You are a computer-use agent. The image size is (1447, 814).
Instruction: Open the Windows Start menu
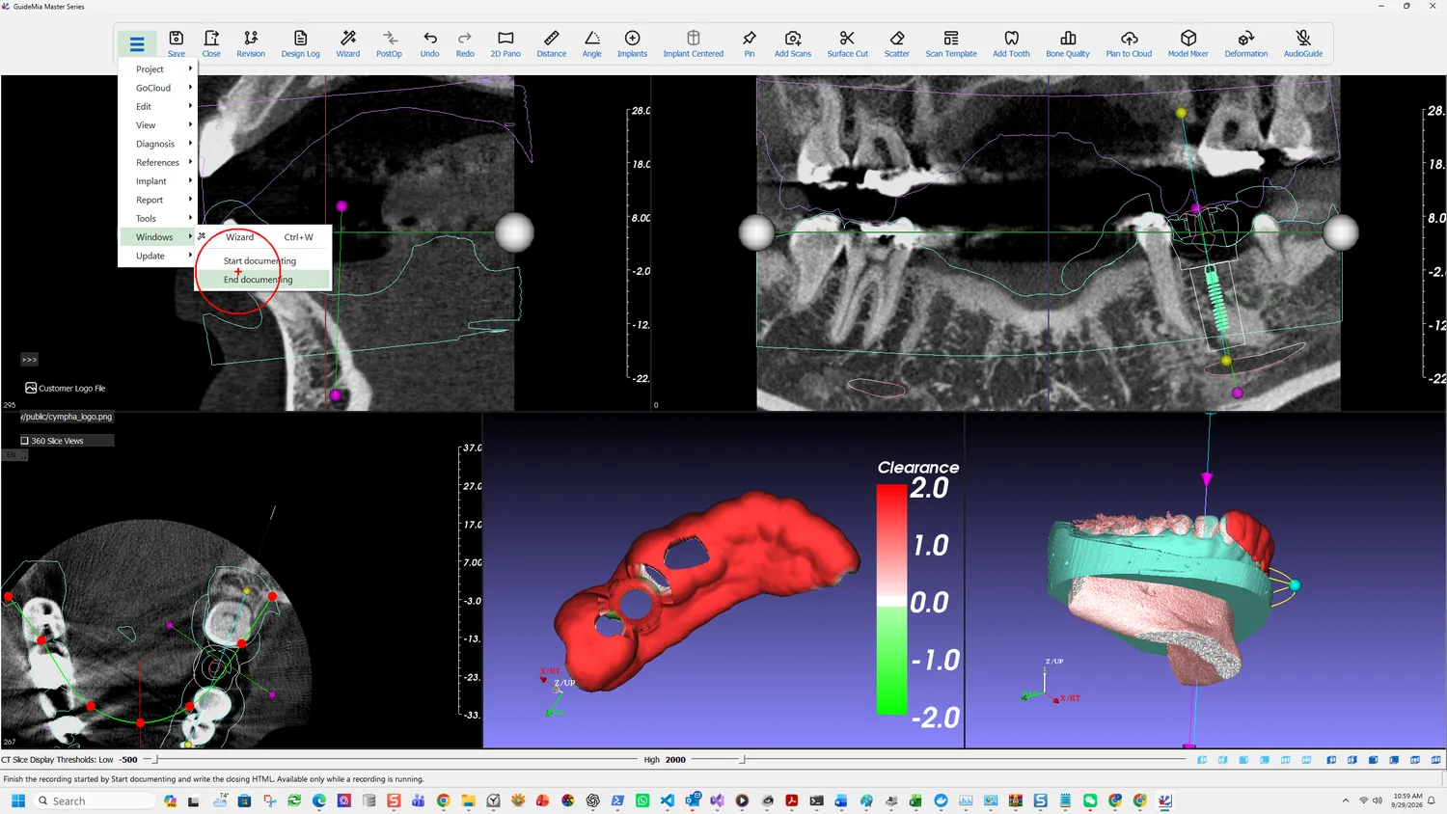(18, 800)
